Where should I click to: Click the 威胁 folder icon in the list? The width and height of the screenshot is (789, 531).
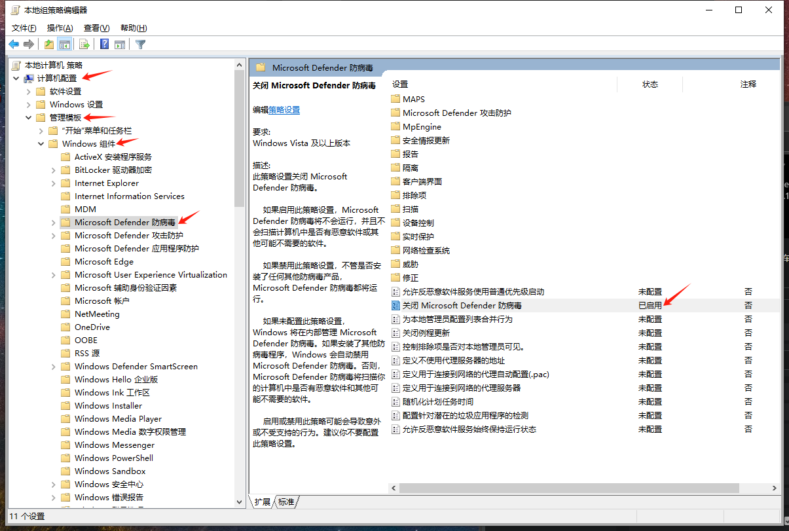[x=395, y=264]
